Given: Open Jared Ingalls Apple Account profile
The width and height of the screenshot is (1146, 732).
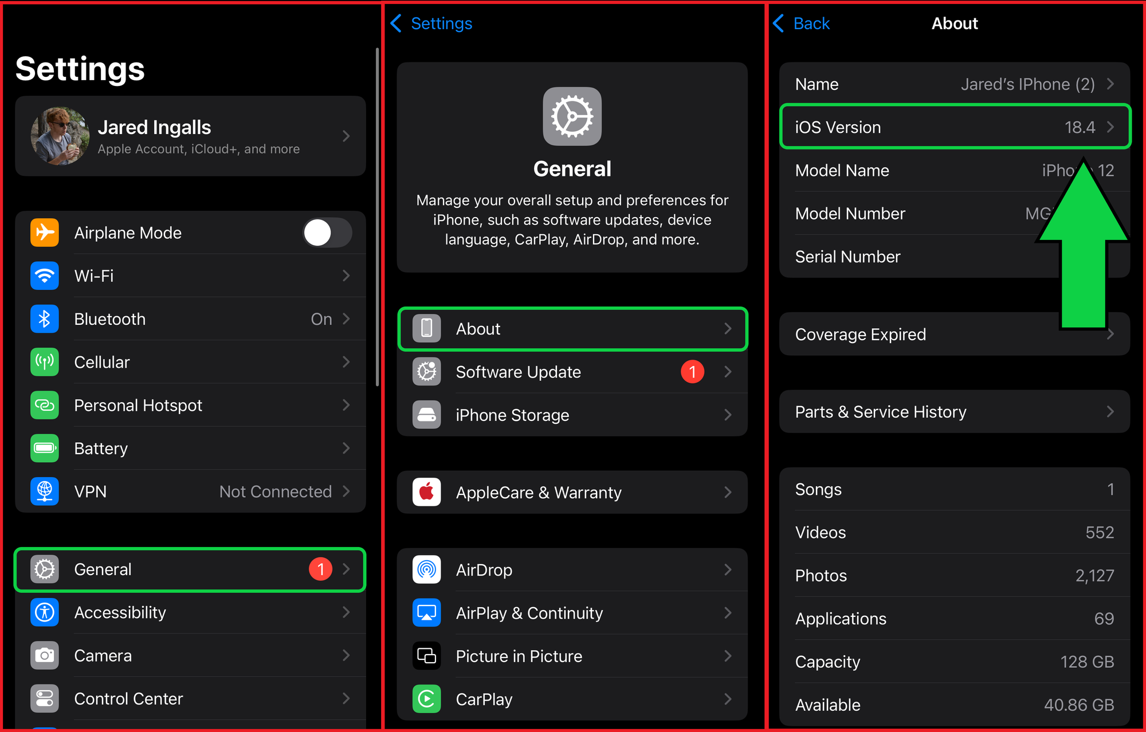Looking at the screenshot, I should point(189,136).
